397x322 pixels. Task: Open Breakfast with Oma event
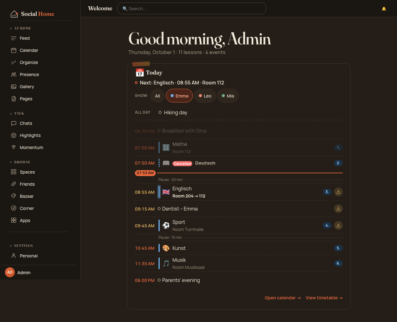tap(239, 131)
